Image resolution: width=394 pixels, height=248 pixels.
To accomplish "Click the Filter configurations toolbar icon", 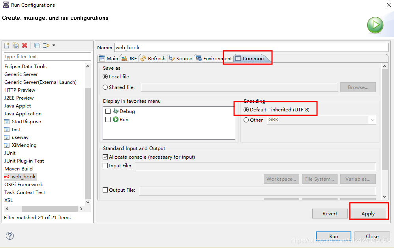I will (46, 45).
